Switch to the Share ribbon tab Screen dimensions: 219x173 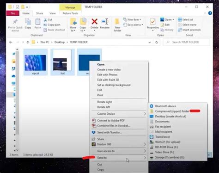click(40, 13)
